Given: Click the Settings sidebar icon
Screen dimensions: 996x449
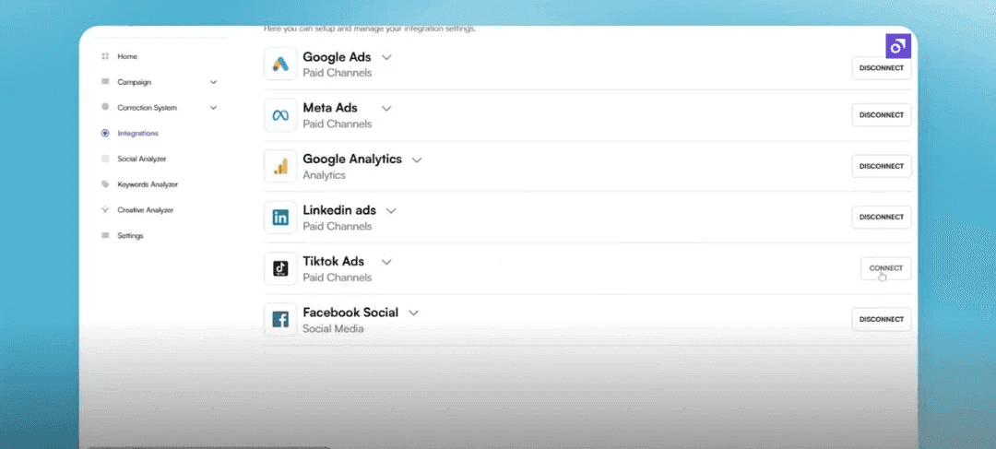Looking at the screenshot, I should pyautogui.click(x=105, y=236).
